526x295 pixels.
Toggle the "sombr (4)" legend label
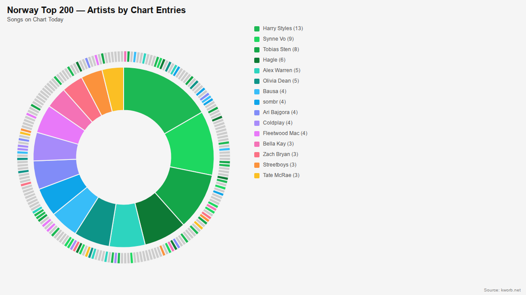(x=274, y=102)
